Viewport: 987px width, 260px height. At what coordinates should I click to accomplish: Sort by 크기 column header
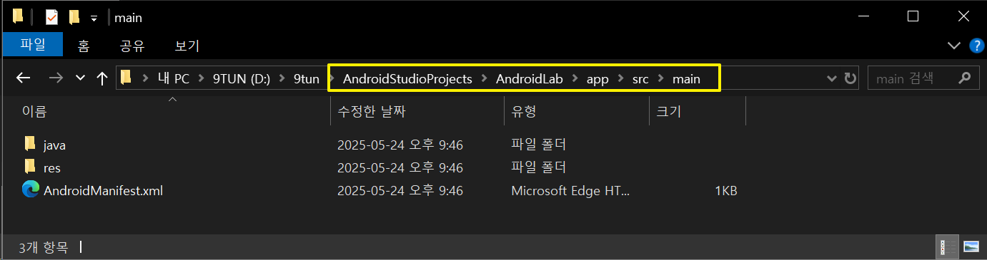tap(697, 111)
